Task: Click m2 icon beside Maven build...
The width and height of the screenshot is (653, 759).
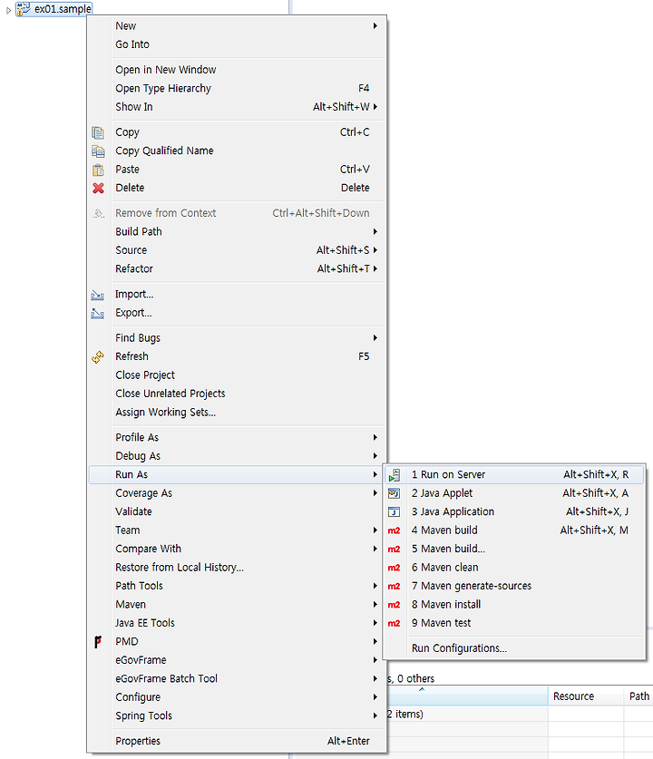Action: (x=394, y=549)
